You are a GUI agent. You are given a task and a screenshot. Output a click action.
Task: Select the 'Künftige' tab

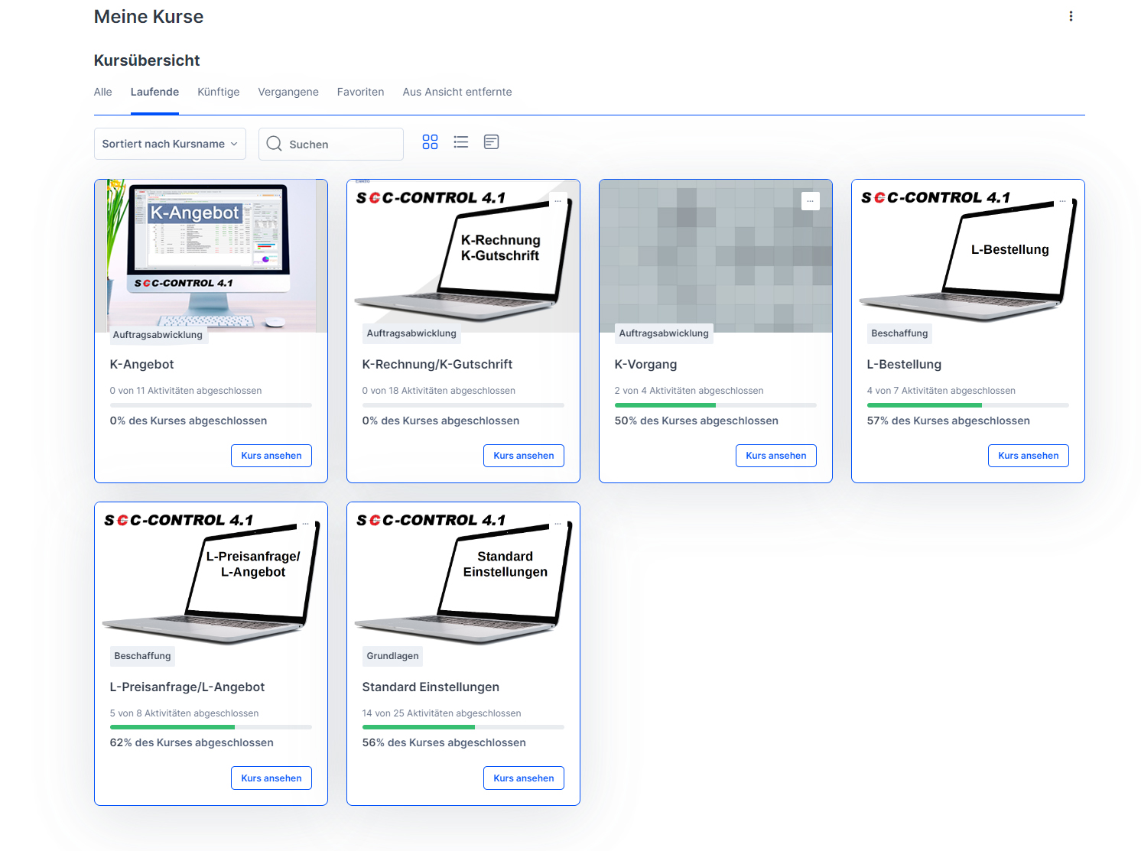[218, 92]
